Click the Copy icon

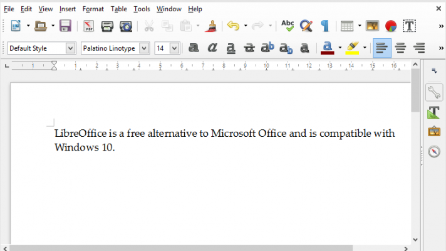[x=167, y=26]
